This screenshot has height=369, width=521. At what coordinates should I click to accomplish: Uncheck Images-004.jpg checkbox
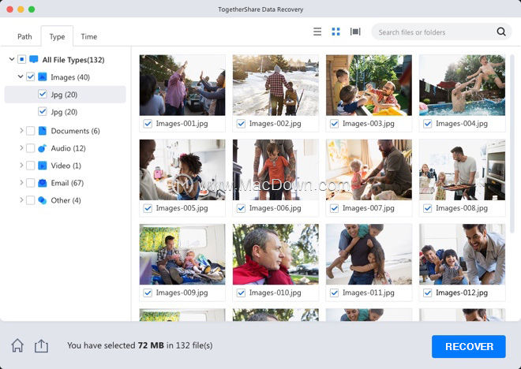point(428,124)
